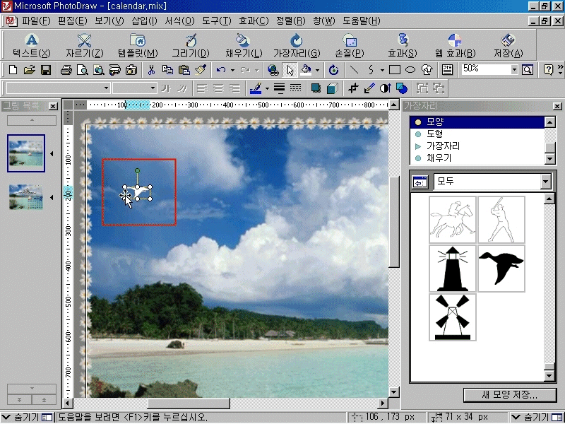The height and width of the screenshot is (424, 565).
Task: Click the Cut scissors icon
Action: [x=150, y=70]
